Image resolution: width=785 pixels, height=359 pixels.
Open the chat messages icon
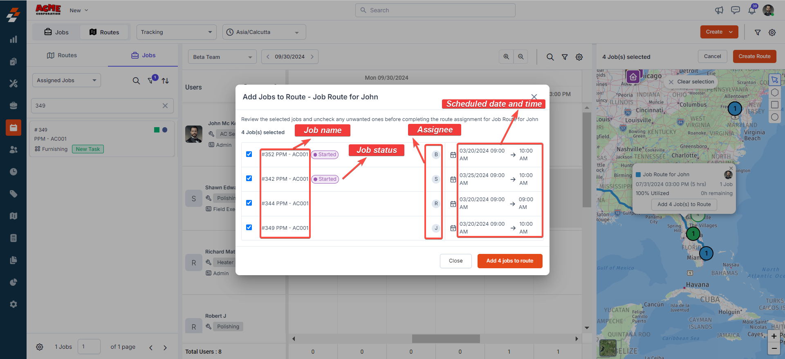point(735,10)
